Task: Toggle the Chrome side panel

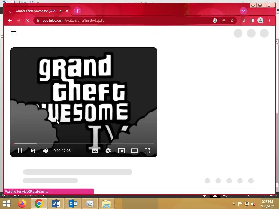Action: (251, 20)
